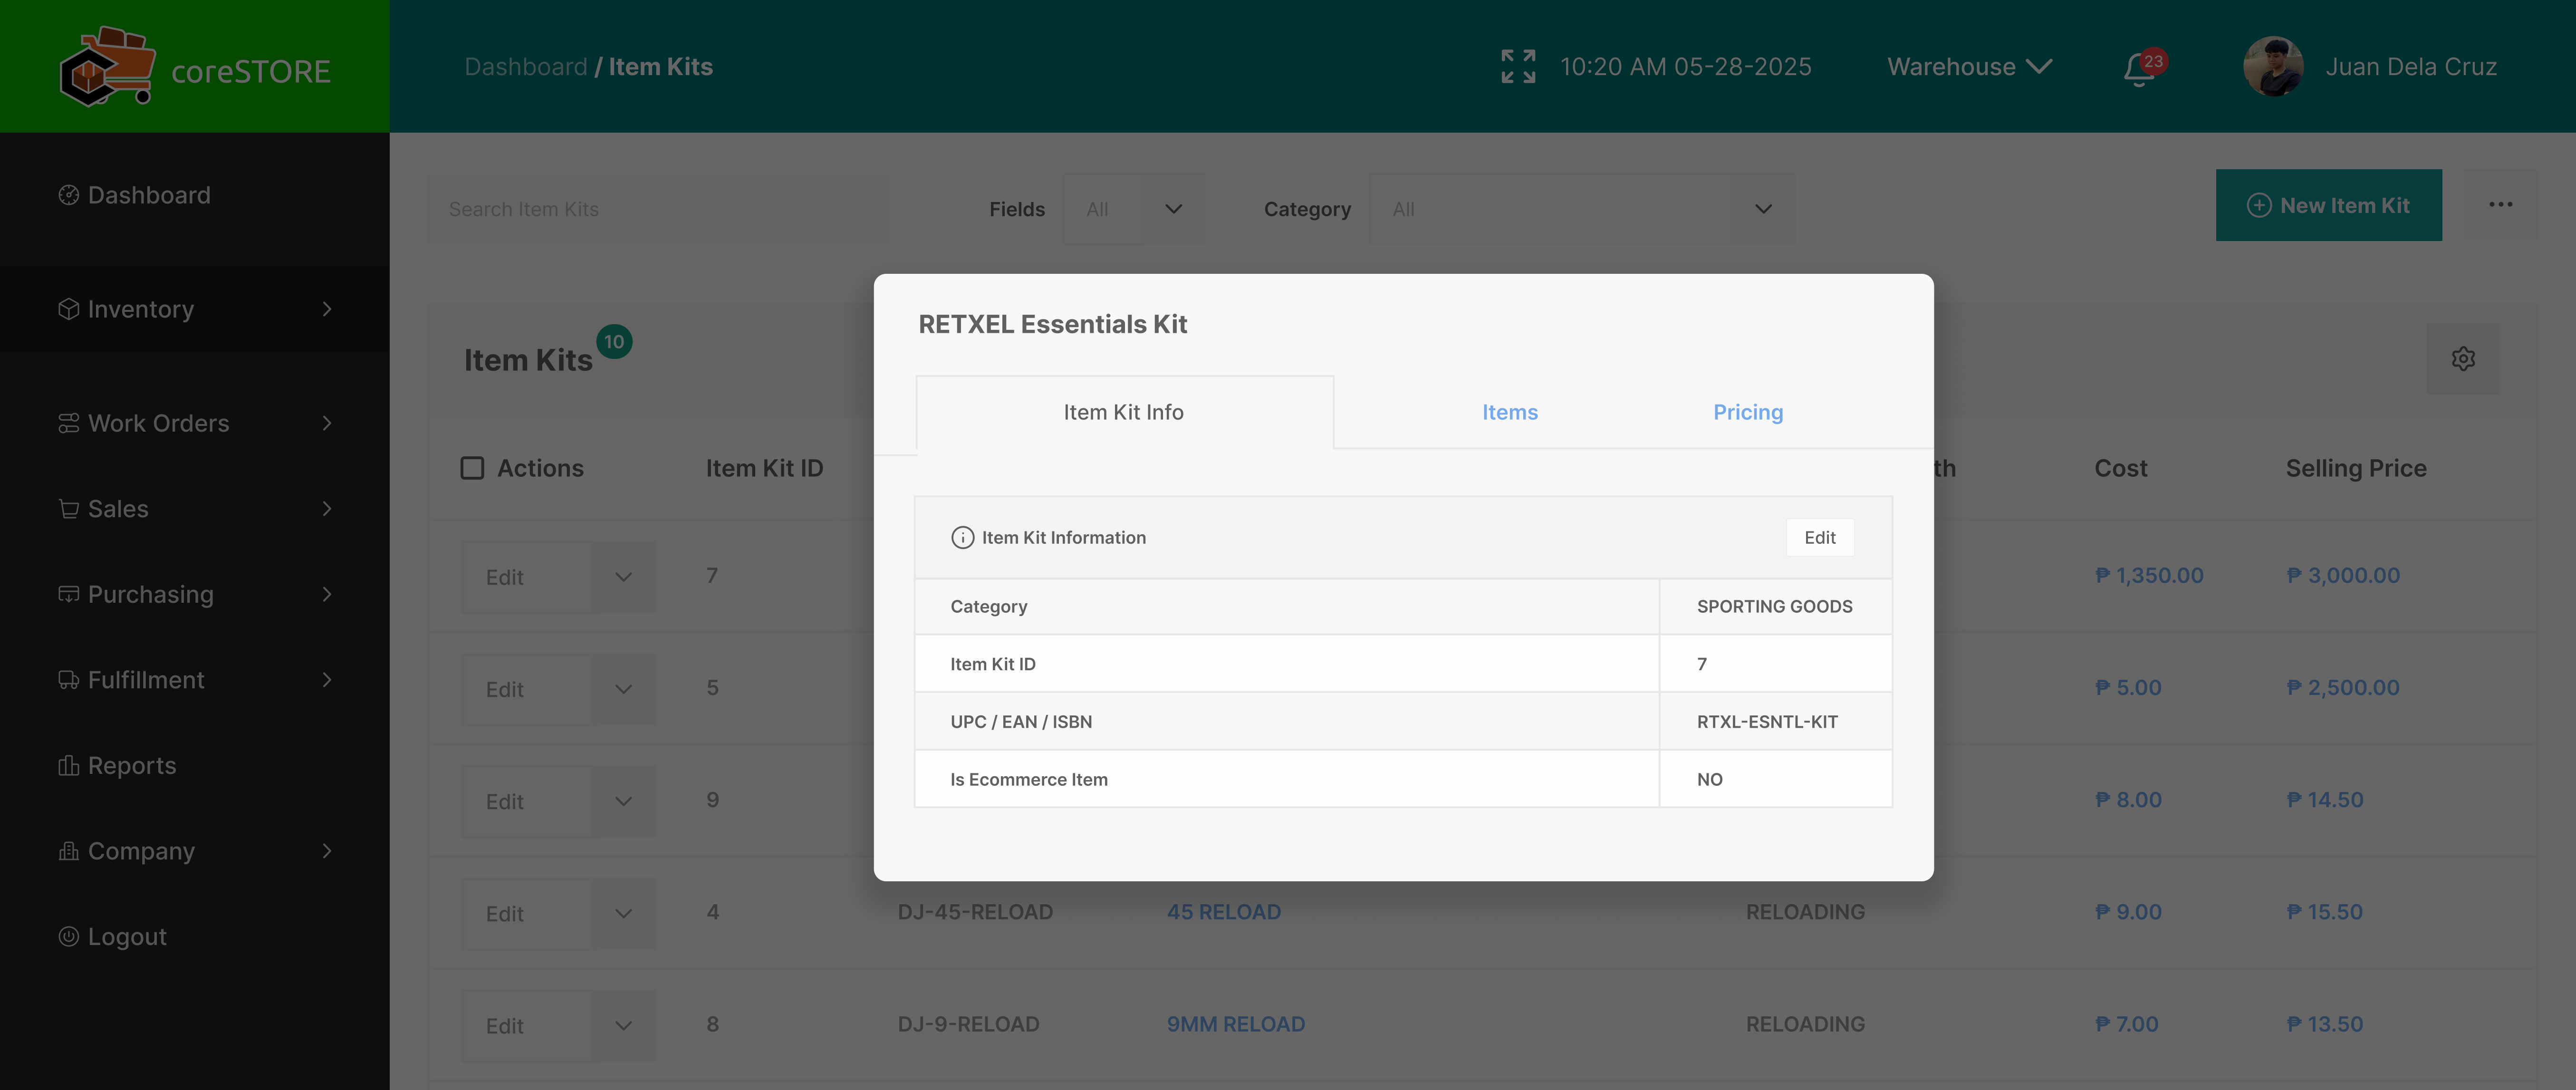Click the Fulfillment truck icon
2576x1090 pixels.
(x=68, y=680)
